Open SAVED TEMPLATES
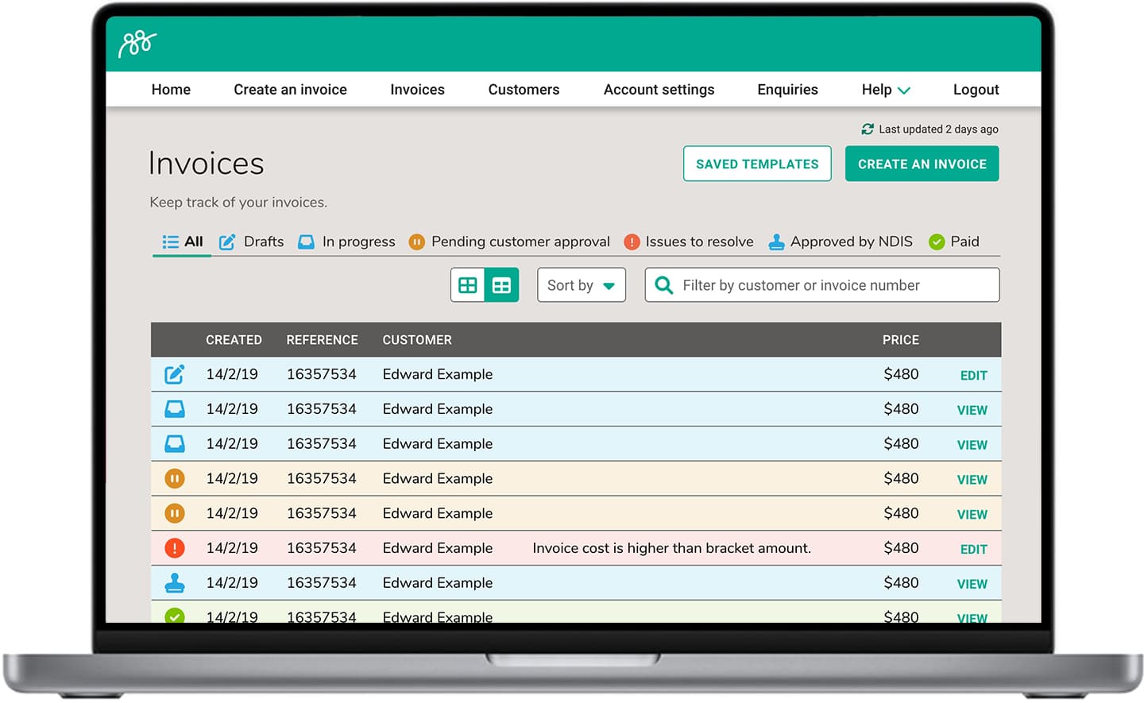Screen dimensions: 1144x703 pos(756,164)
